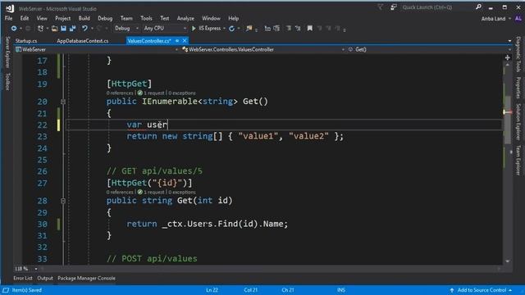
Task: Open the Build menu
Action: (84, 18)
